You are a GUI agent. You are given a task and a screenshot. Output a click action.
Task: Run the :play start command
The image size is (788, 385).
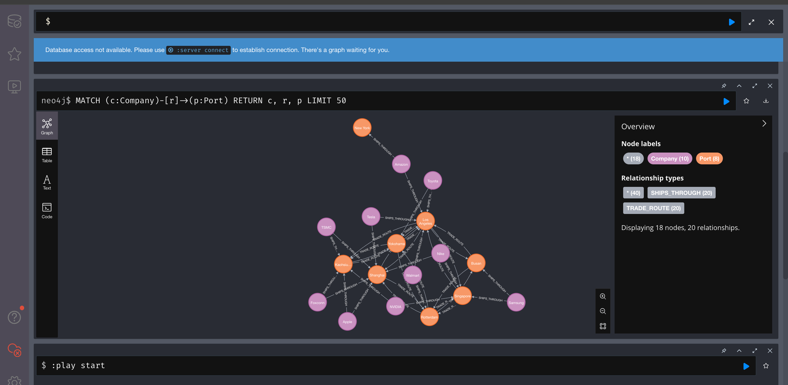[746, 366]
